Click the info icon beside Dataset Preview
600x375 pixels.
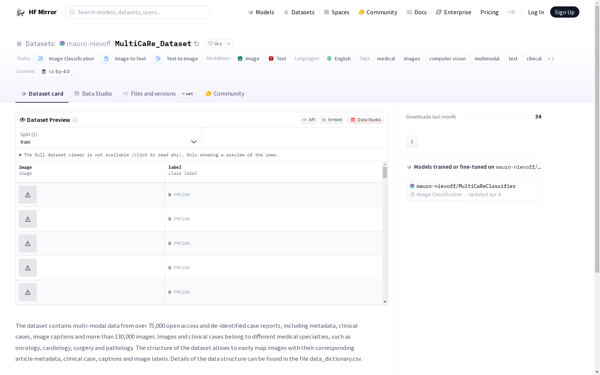point(75,120)
